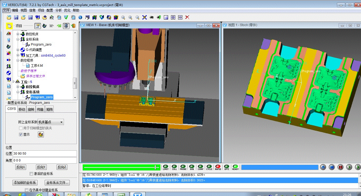This screenshot has width=361, height=196.
Task: Click the color palette icon beside 显示
Action: [41, 135]
